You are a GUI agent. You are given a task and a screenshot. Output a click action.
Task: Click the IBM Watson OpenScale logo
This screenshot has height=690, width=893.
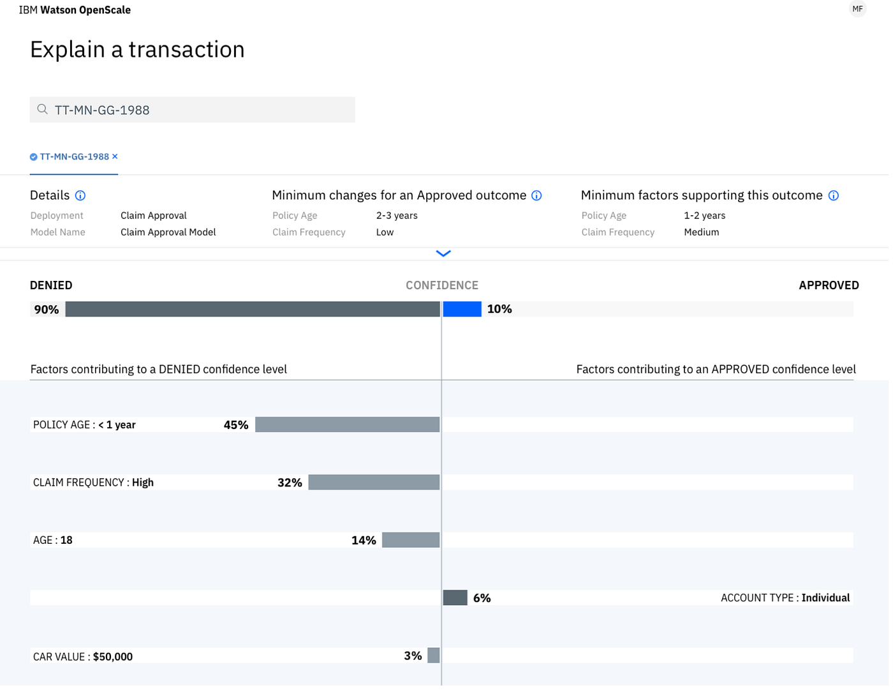75,10
